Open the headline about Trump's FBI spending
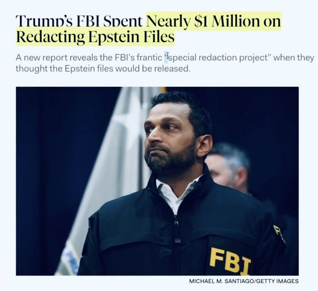This screenshot has width=318, height=291. tap(148, 29)
